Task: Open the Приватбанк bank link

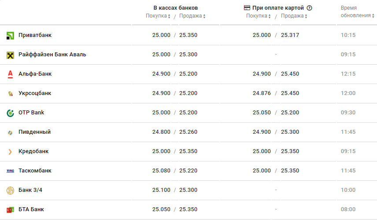Action: [x=35, y=35]
